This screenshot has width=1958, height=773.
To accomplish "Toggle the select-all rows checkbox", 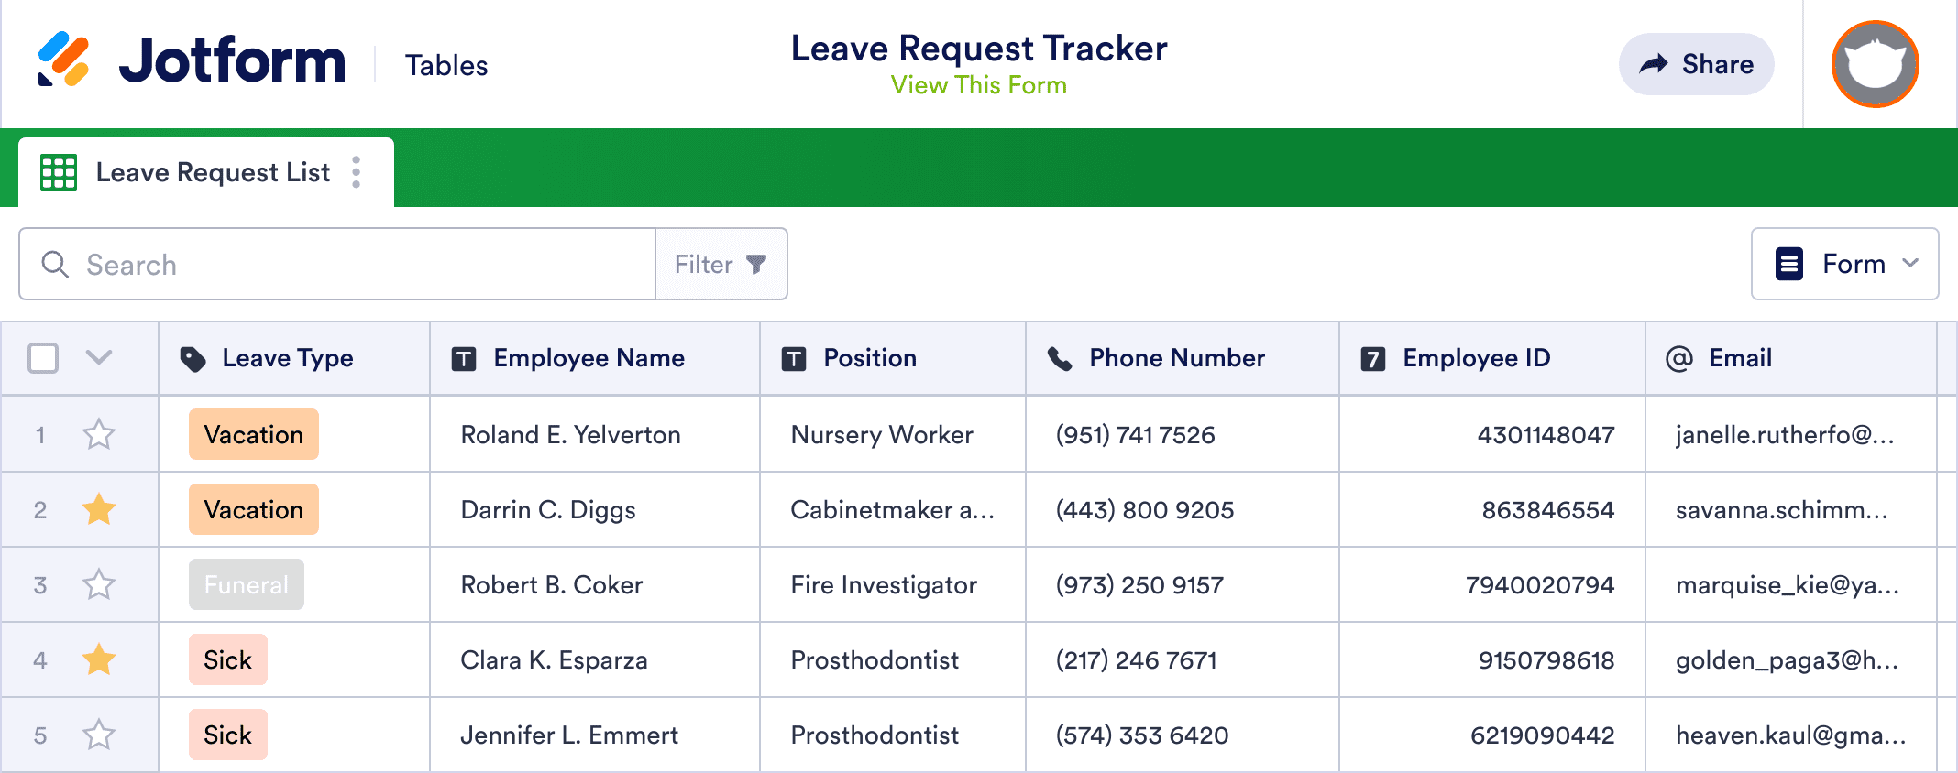I will [x=43, y=358].
